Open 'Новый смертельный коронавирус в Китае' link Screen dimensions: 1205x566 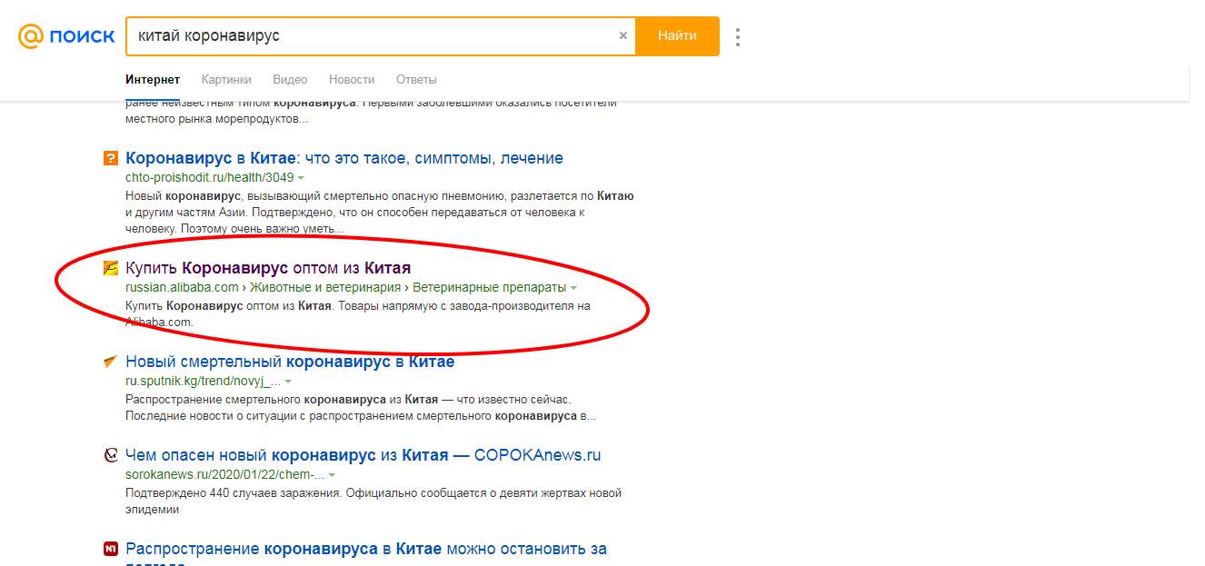coord(290,362)
